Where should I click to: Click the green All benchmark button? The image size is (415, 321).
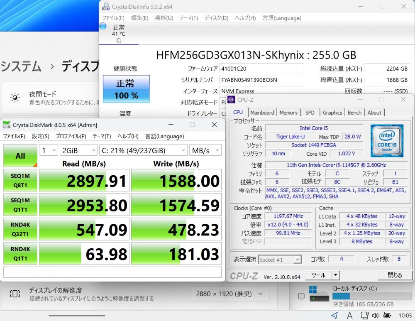point(20,156)
